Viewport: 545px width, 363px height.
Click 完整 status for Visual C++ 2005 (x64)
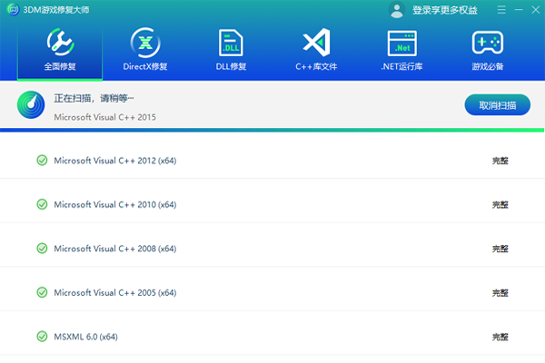pyautogui.click(x=500, y=293)
